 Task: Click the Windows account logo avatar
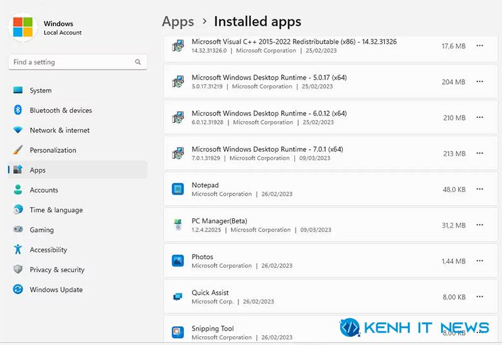pyautogui.click(x=23, y=27)
